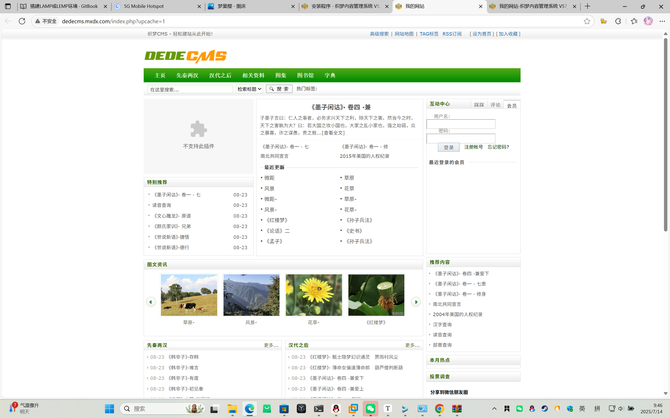
Task: Close the 我的网站 active tab
Action: coord(481,6)
